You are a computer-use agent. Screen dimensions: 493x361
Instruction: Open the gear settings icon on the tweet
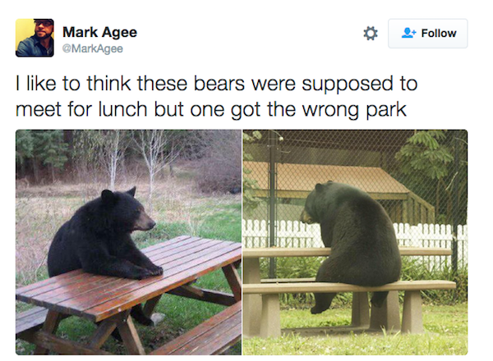coord(371,34)
